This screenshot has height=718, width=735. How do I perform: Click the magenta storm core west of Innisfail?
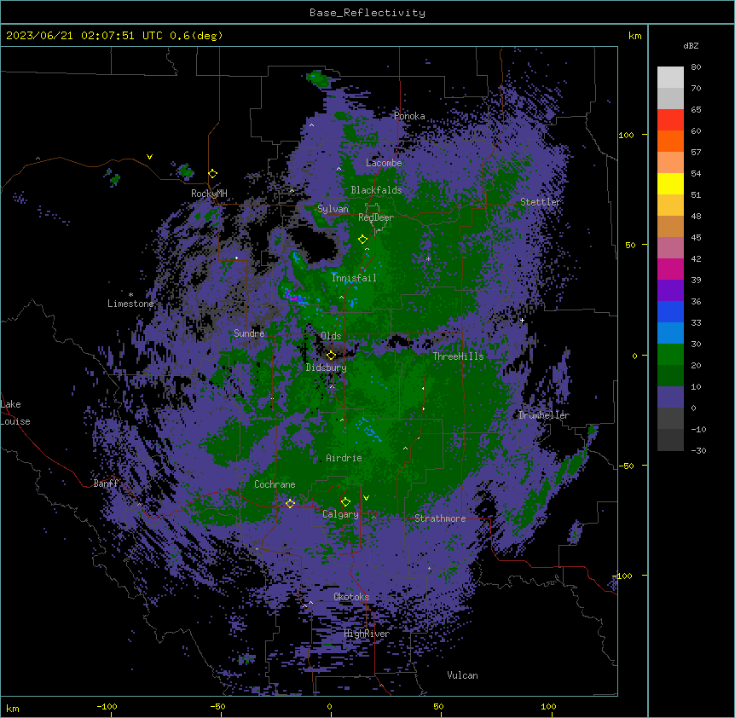[x=294, y=297]
